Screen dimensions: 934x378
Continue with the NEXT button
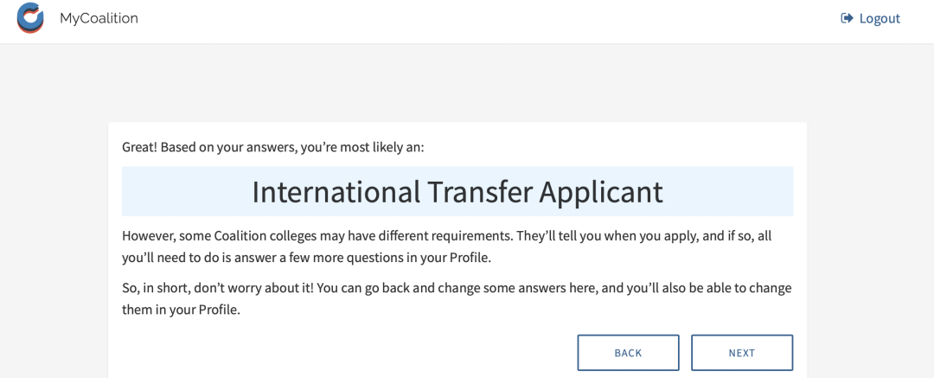(x=742, y=353)
